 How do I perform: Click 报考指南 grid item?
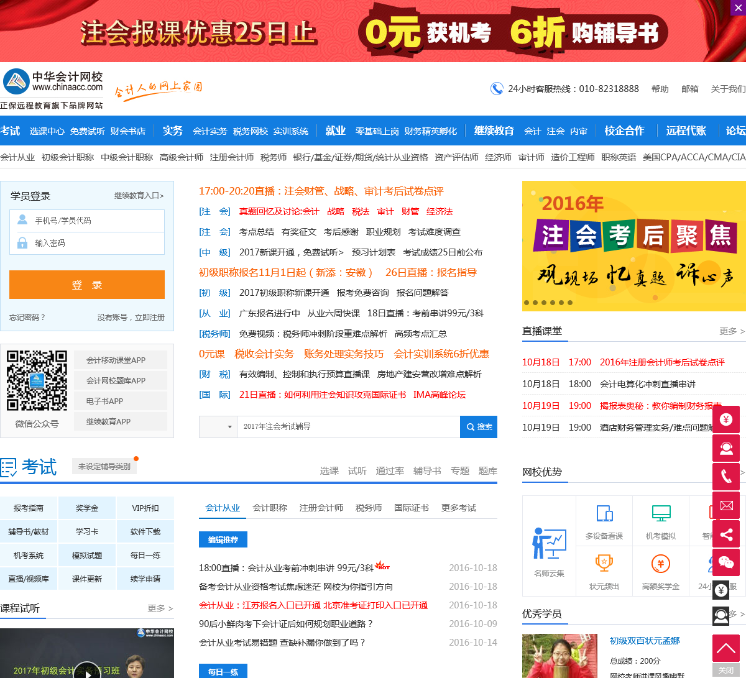click(x=29, y=508)
